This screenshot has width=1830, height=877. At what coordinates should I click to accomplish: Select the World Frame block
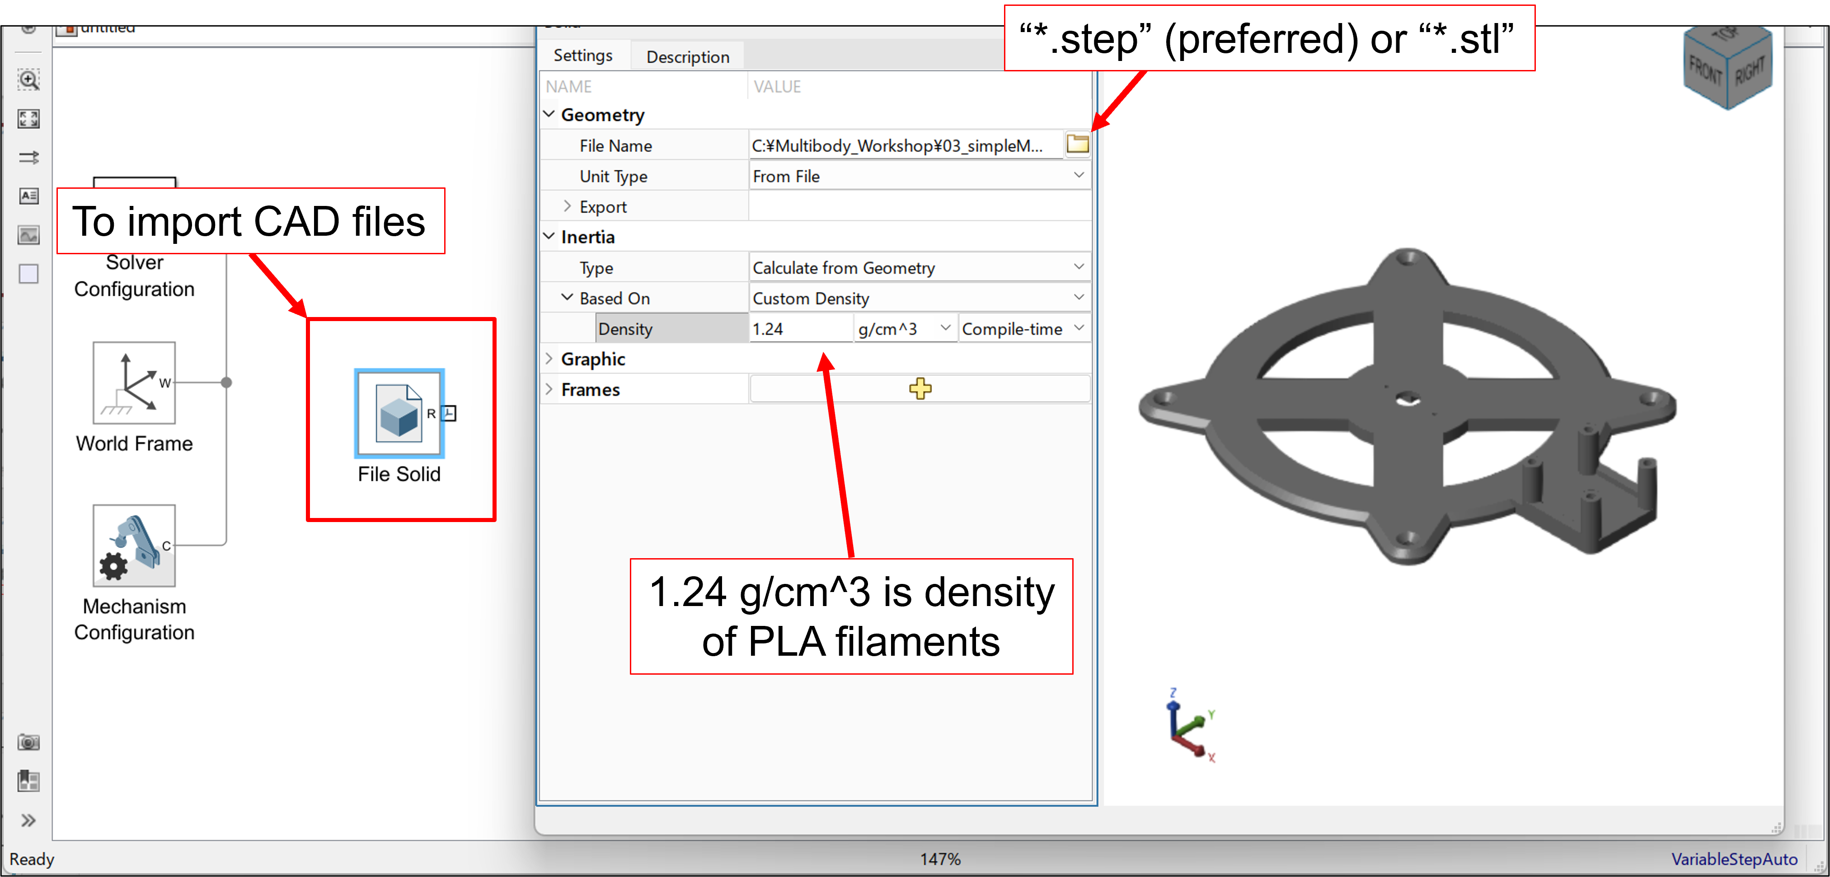click(x=134, y=383)
